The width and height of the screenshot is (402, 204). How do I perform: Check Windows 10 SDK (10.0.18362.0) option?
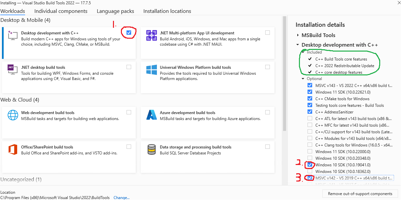tap(310, 171)
